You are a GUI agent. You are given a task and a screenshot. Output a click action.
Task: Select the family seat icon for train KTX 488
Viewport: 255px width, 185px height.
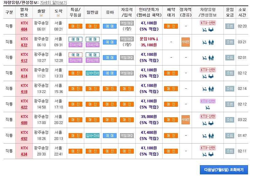point(211,123)
